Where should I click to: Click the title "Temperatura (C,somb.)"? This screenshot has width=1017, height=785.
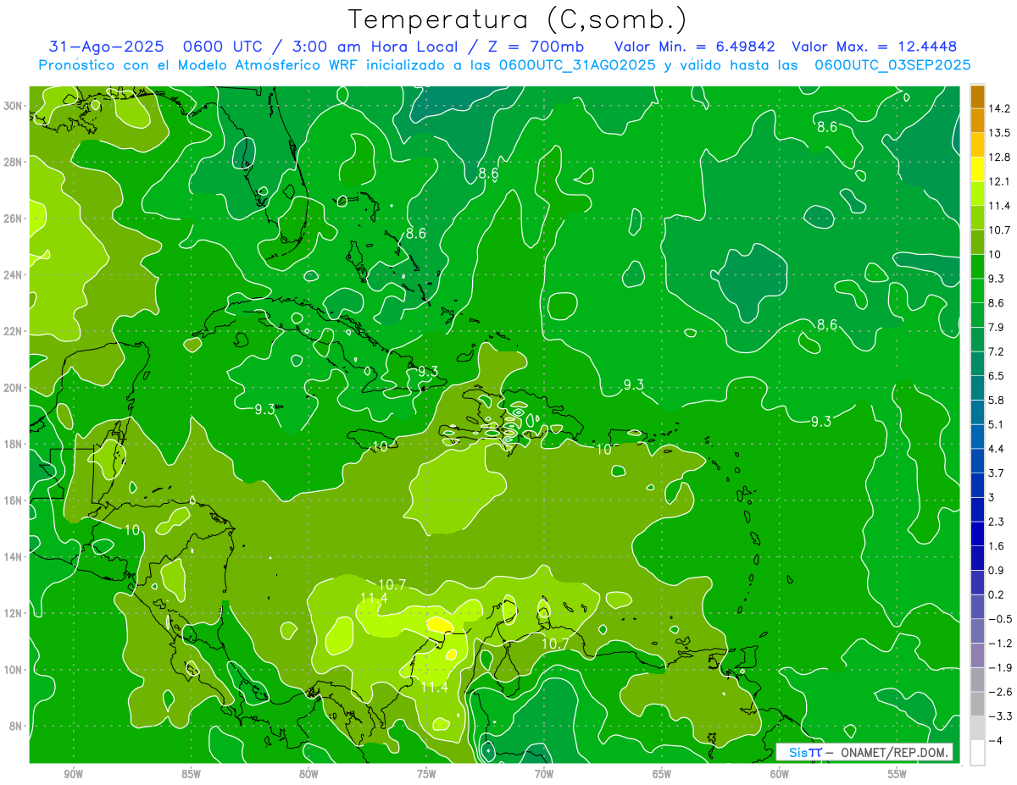point(518,20)
